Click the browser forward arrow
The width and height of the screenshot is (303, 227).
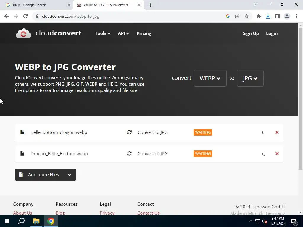click(x=16, y=16)
